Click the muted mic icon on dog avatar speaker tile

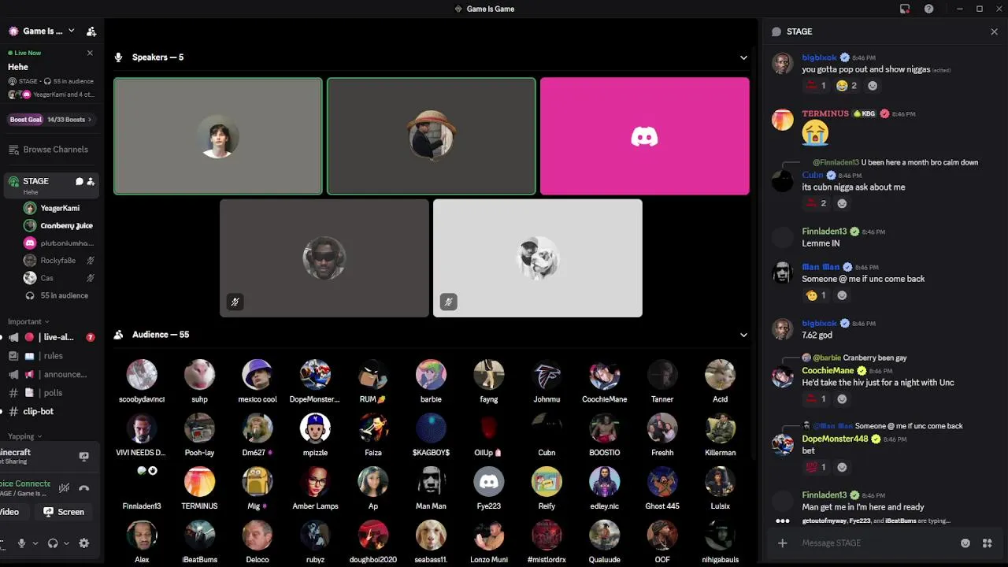(x=448, y=302)
